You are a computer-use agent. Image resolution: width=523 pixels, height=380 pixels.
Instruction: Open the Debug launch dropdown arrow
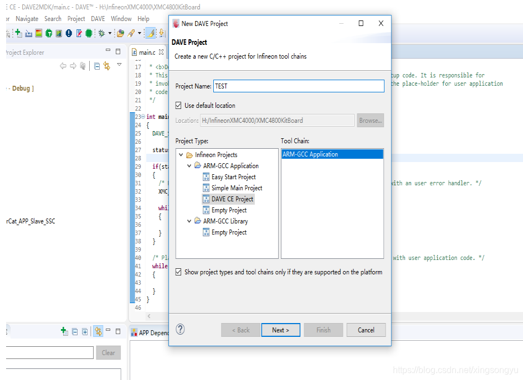pos(110,33)
